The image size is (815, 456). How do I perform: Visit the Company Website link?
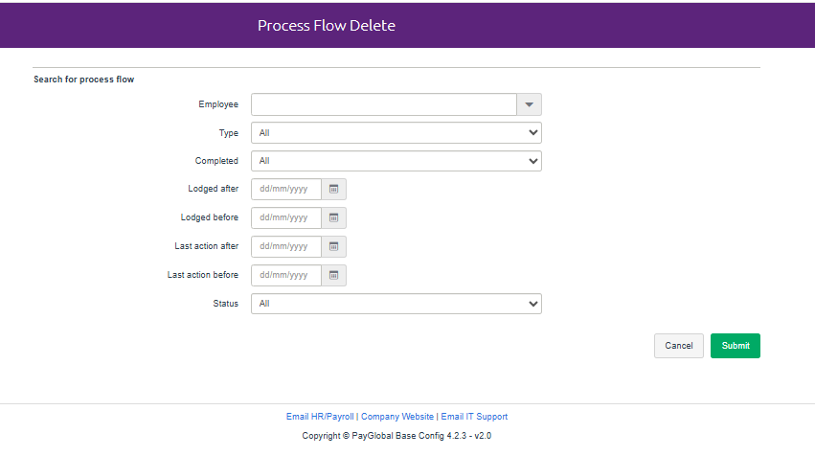397,417
